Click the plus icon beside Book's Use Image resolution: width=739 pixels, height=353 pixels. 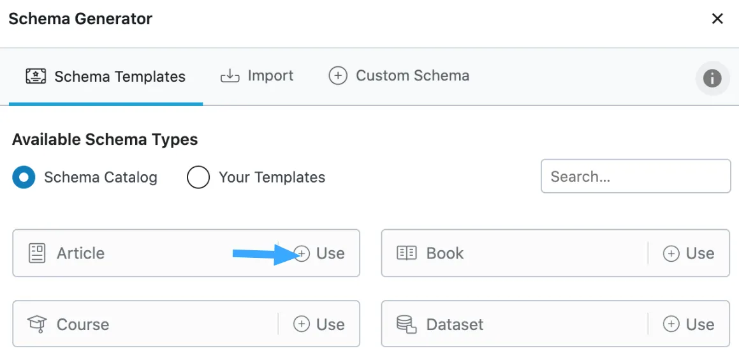[x=671, y=253]
